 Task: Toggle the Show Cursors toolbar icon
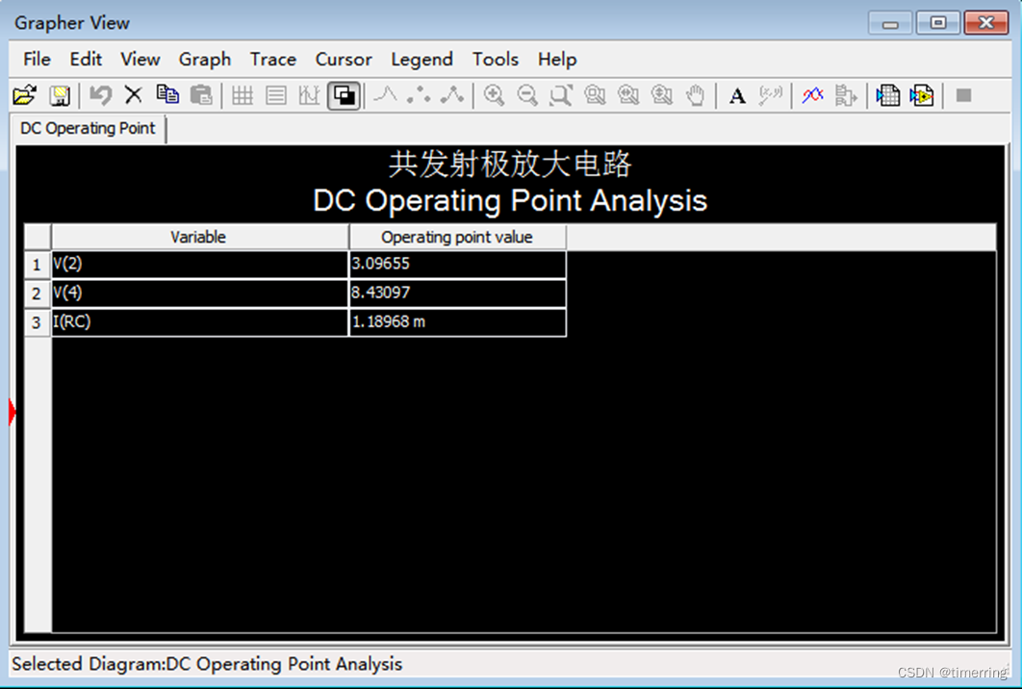pos(310,96)
